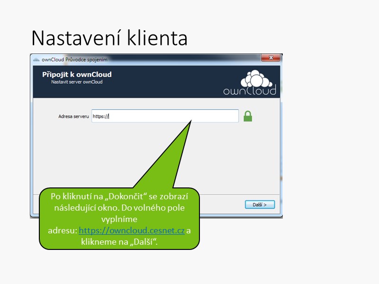Click the "Adresa serveru" label

tap(73, 116)
